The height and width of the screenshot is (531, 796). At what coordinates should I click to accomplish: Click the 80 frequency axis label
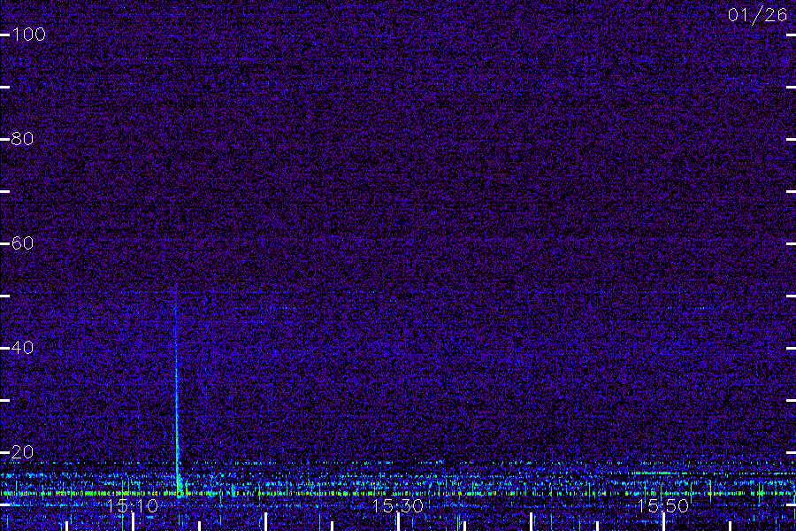pos(22,139)
